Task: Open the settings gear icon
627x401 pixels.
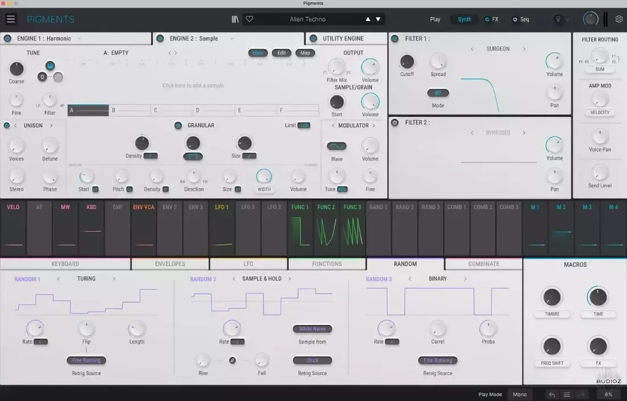Action: [619, 19]
